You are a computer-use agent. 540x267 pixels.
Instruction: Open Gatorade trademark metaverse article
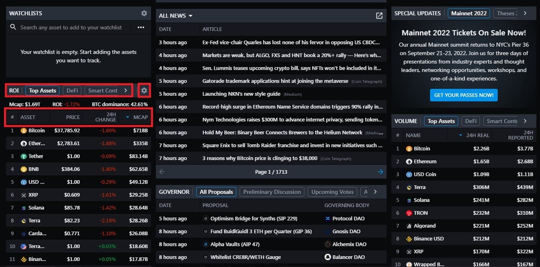[275, 81]
